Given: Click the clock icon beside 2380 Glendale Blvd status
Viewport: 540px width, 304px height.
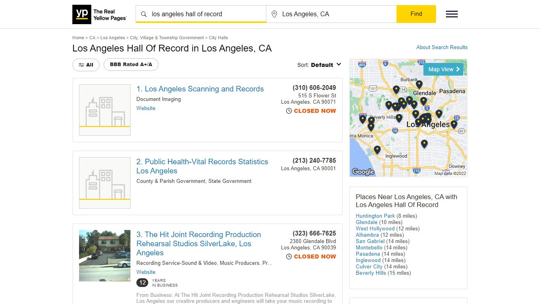Looking at the screenshot, I should click(289, 257).
